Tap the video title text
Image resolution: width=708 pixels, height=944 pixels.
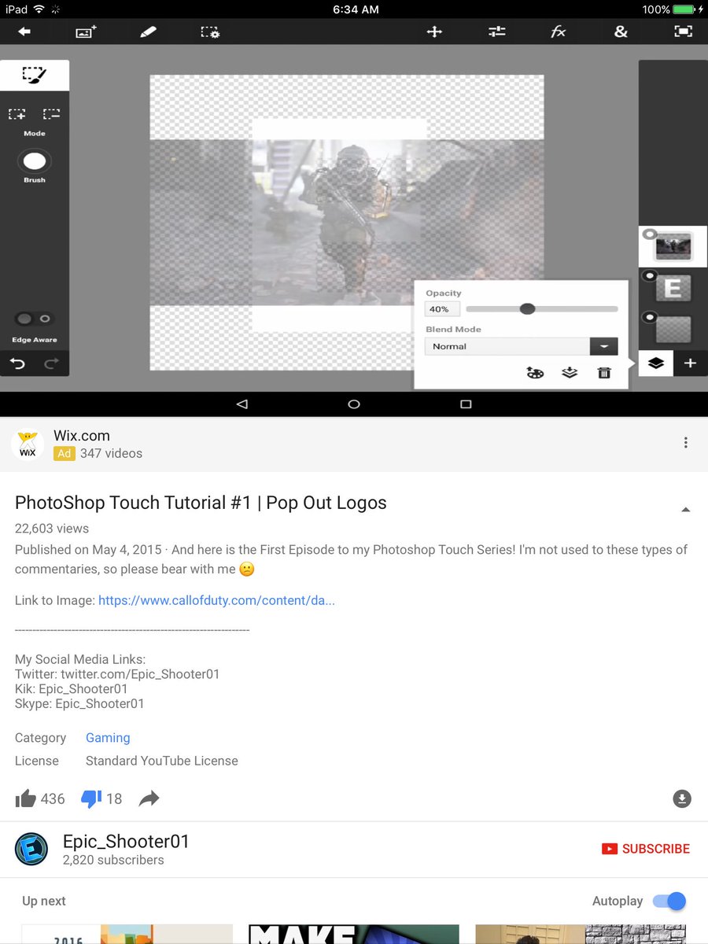click(201, 503)
